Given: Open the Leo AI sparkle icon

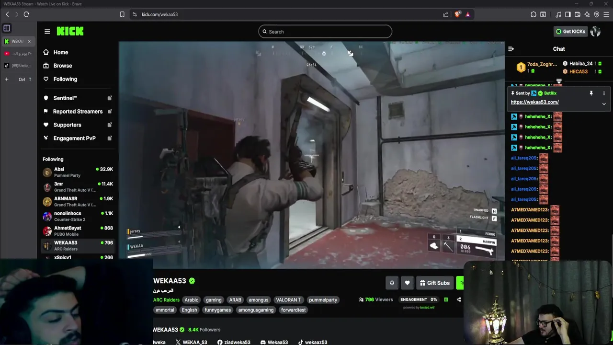Looking at the screenshot, I should [587, 14].
